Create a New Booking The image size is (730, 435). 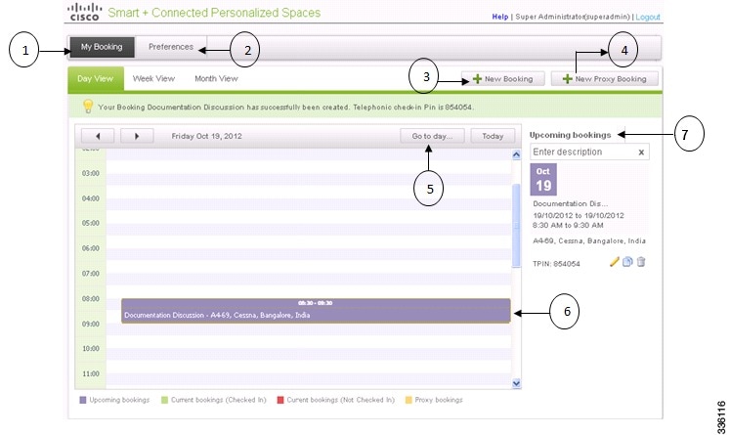coord(503,79)
